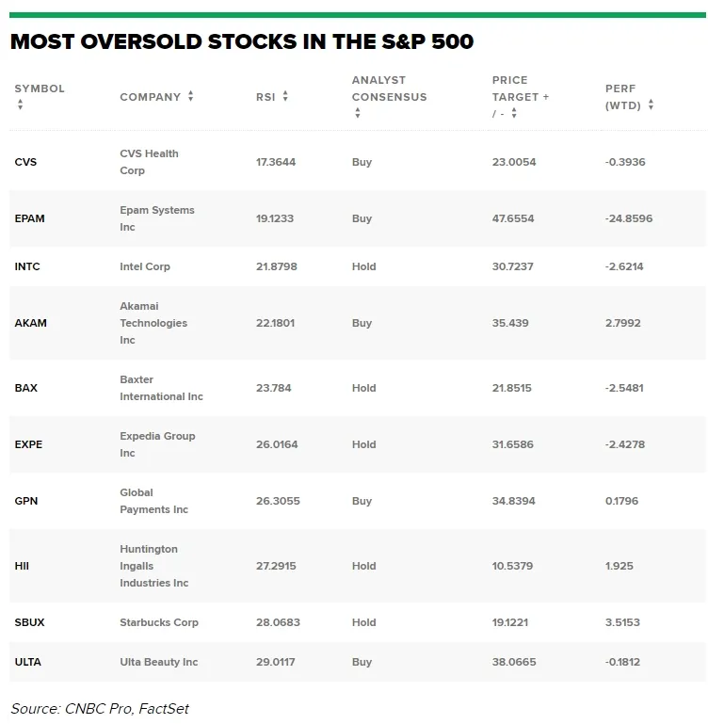Click the RSI column header label

pos(265,97)
